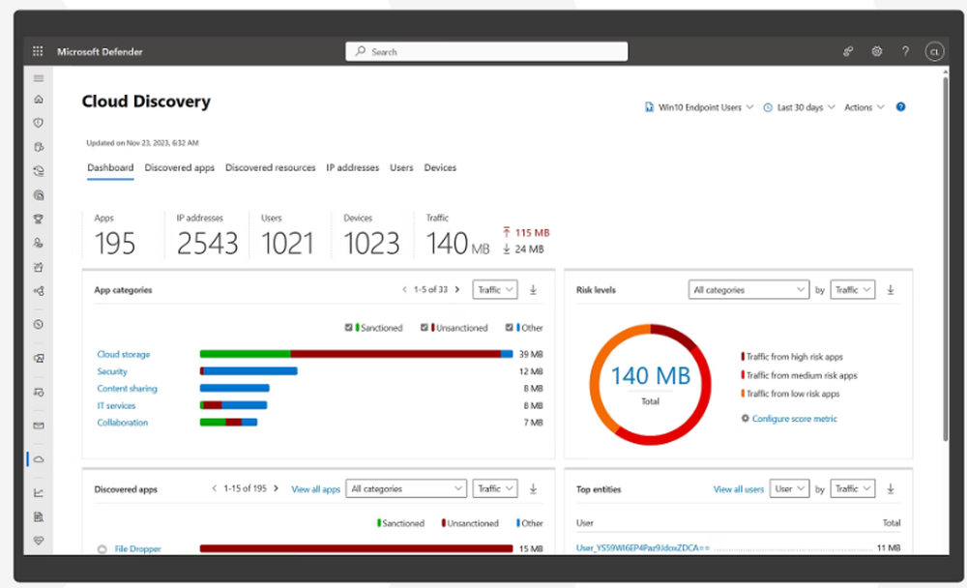Open the document audit icon in the sidebar
The height and width of the screenshot is (588, 967).
point(39,517)
